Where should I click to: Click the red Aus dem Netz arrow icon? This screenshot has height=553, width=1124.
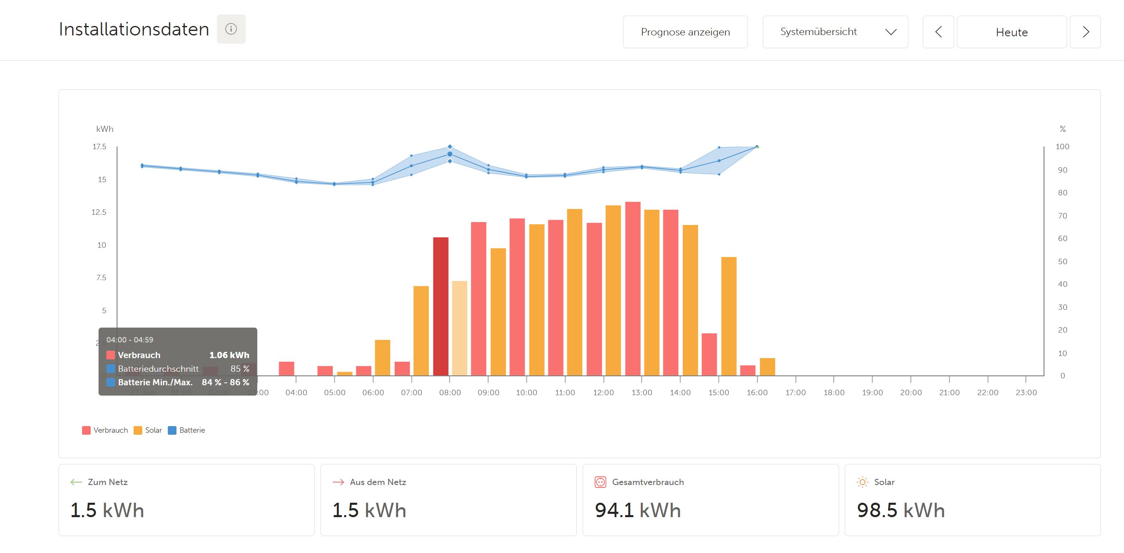tap(338, 482)
